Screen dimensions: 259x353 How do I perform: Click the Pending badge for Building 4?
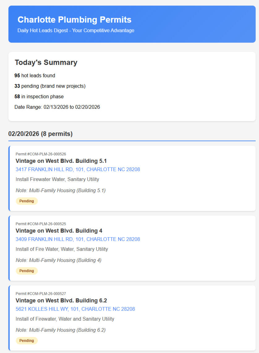[x=27, y=271]
